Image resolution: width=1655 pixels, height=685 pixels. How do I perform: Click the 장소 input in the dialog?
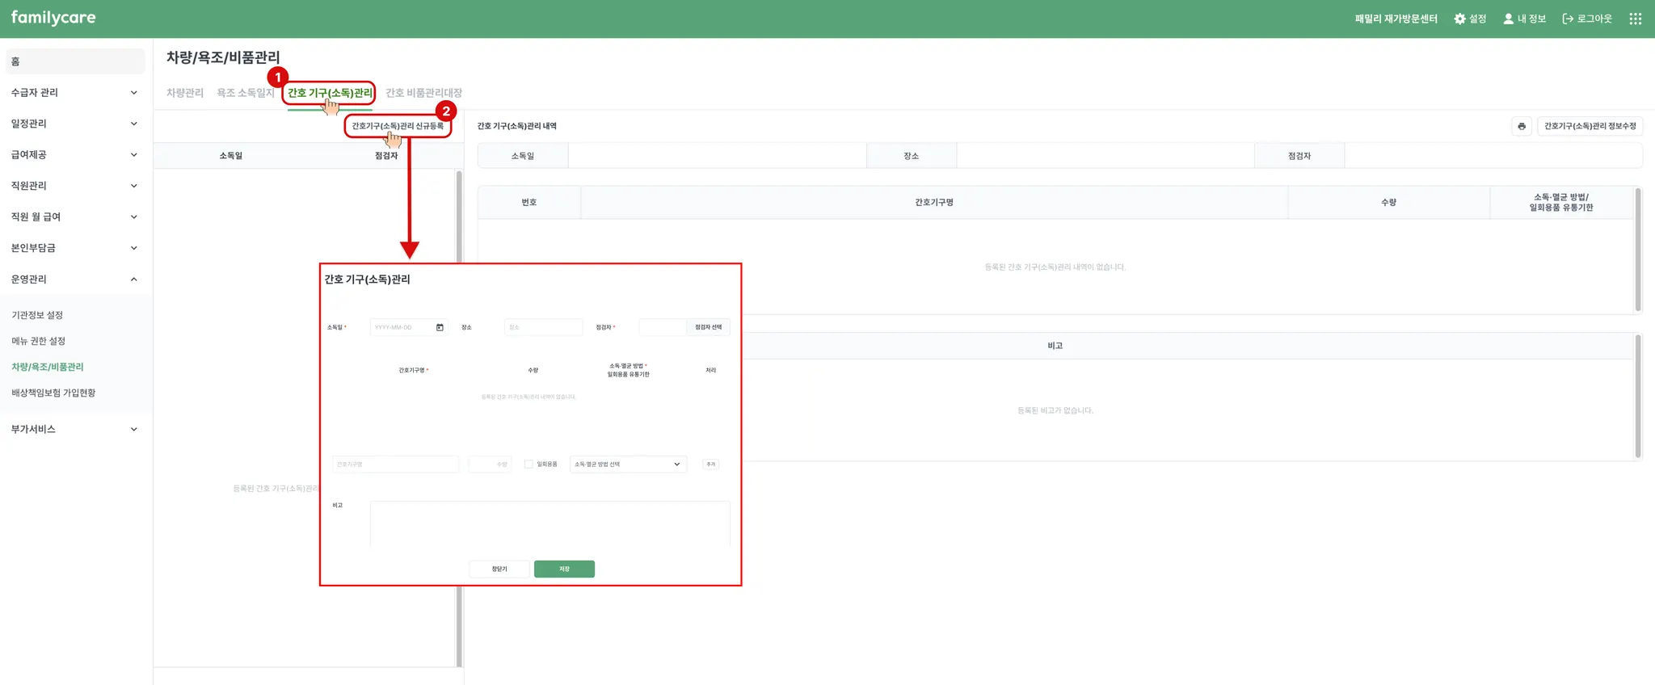(x=543, y=327)
